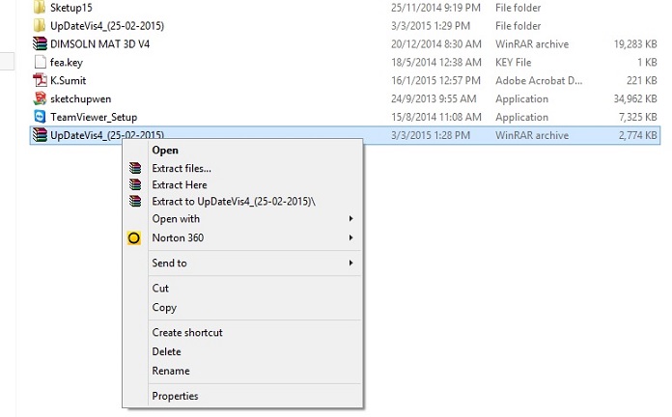Viewport: 672px width, 417px height.
Task: Click WinRAR archive type in DIMSOLN row
Action: click(532, 43)
